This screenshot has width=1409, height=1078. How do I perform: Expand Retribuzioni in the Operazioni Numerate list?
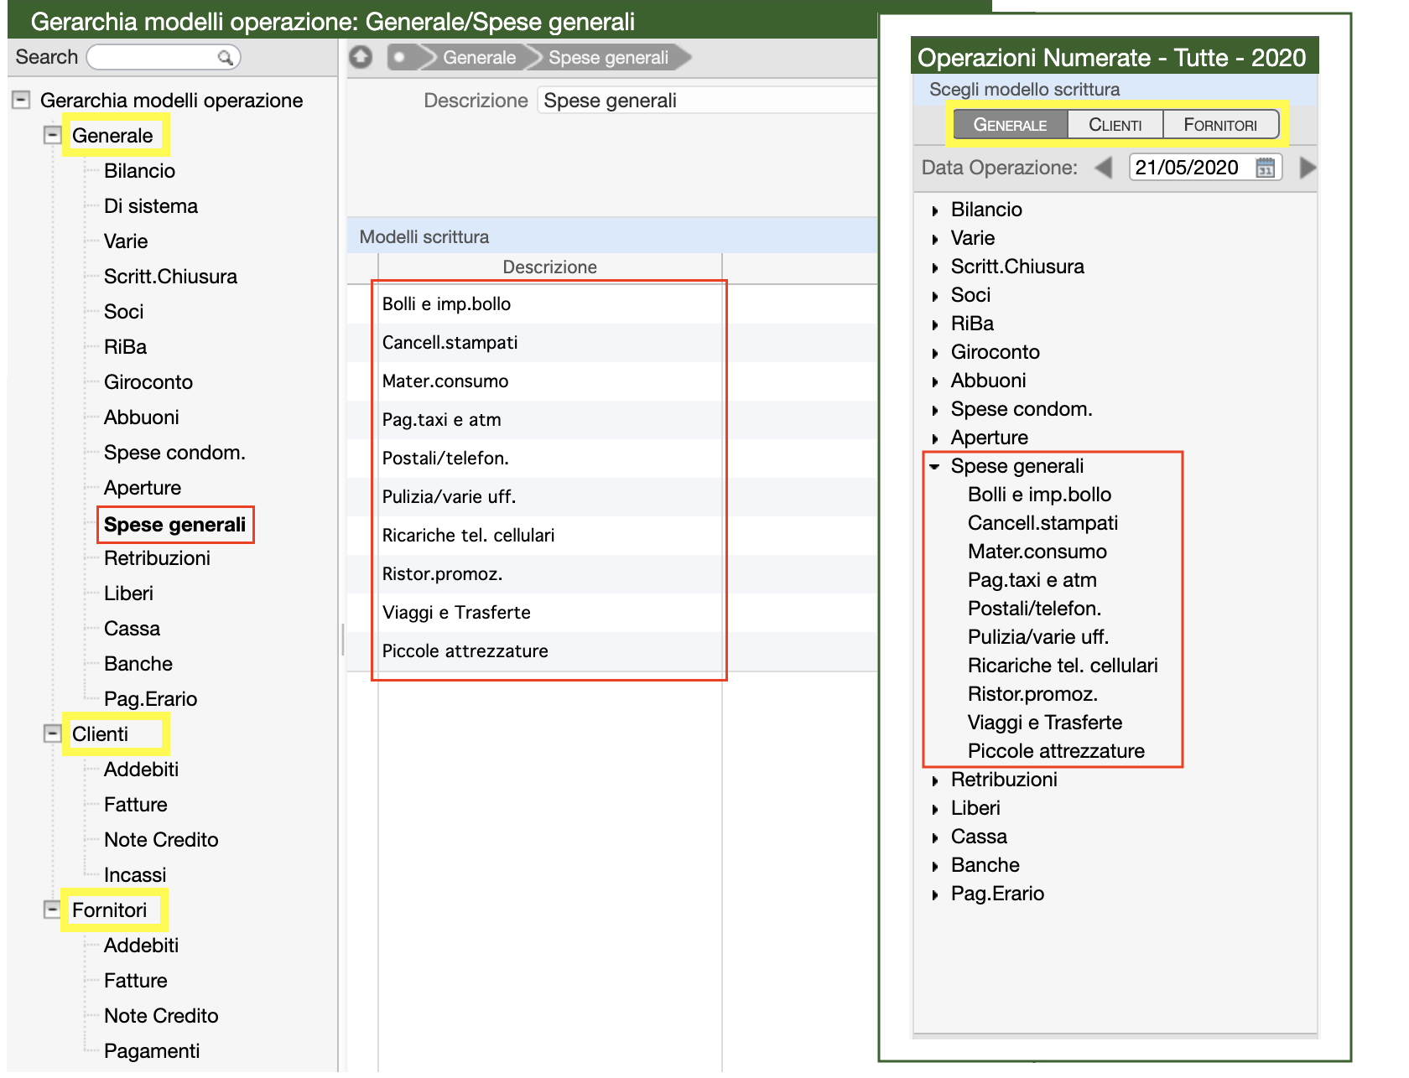pyautogui.click(x=935, y=780)
